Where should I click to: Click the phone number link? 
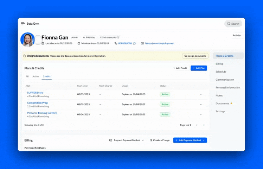[125, 43]
